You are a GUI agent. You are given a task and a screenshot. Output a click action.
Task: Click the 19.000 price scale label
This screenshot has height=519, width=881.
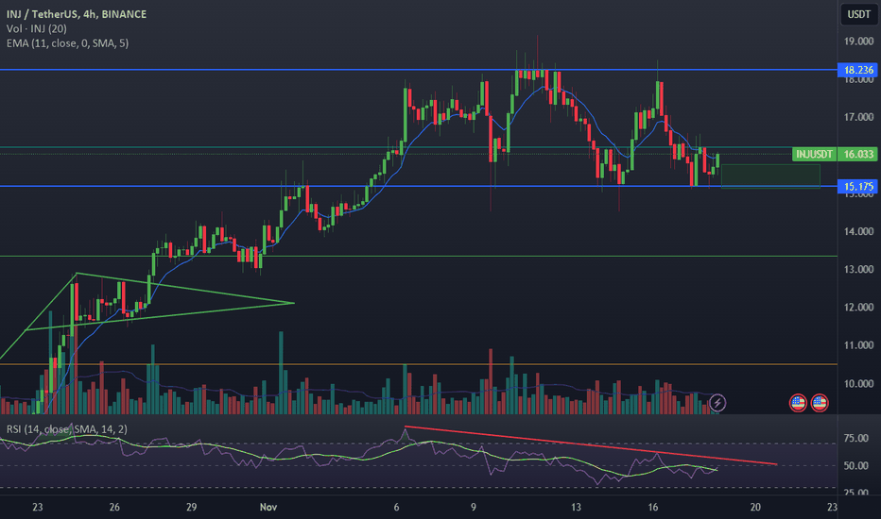point(858,42)
